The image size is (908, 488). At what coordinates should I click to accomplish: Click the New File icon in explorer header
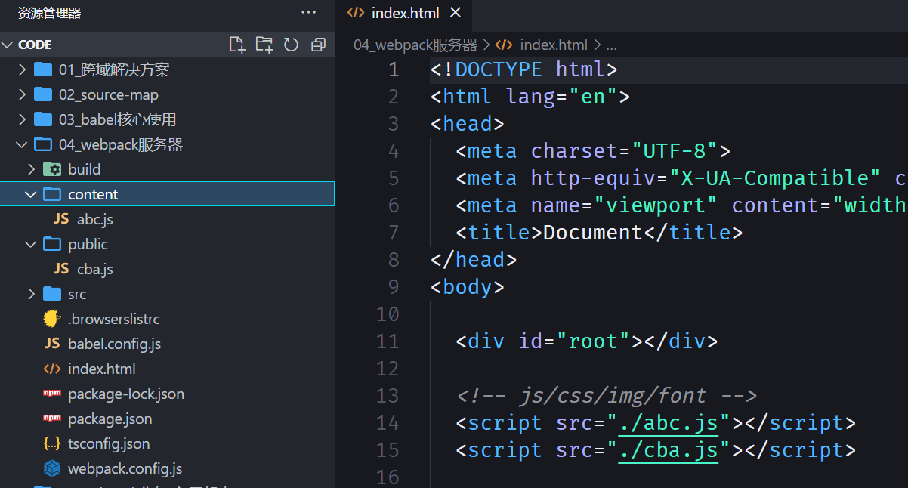[x=237, y=45]
